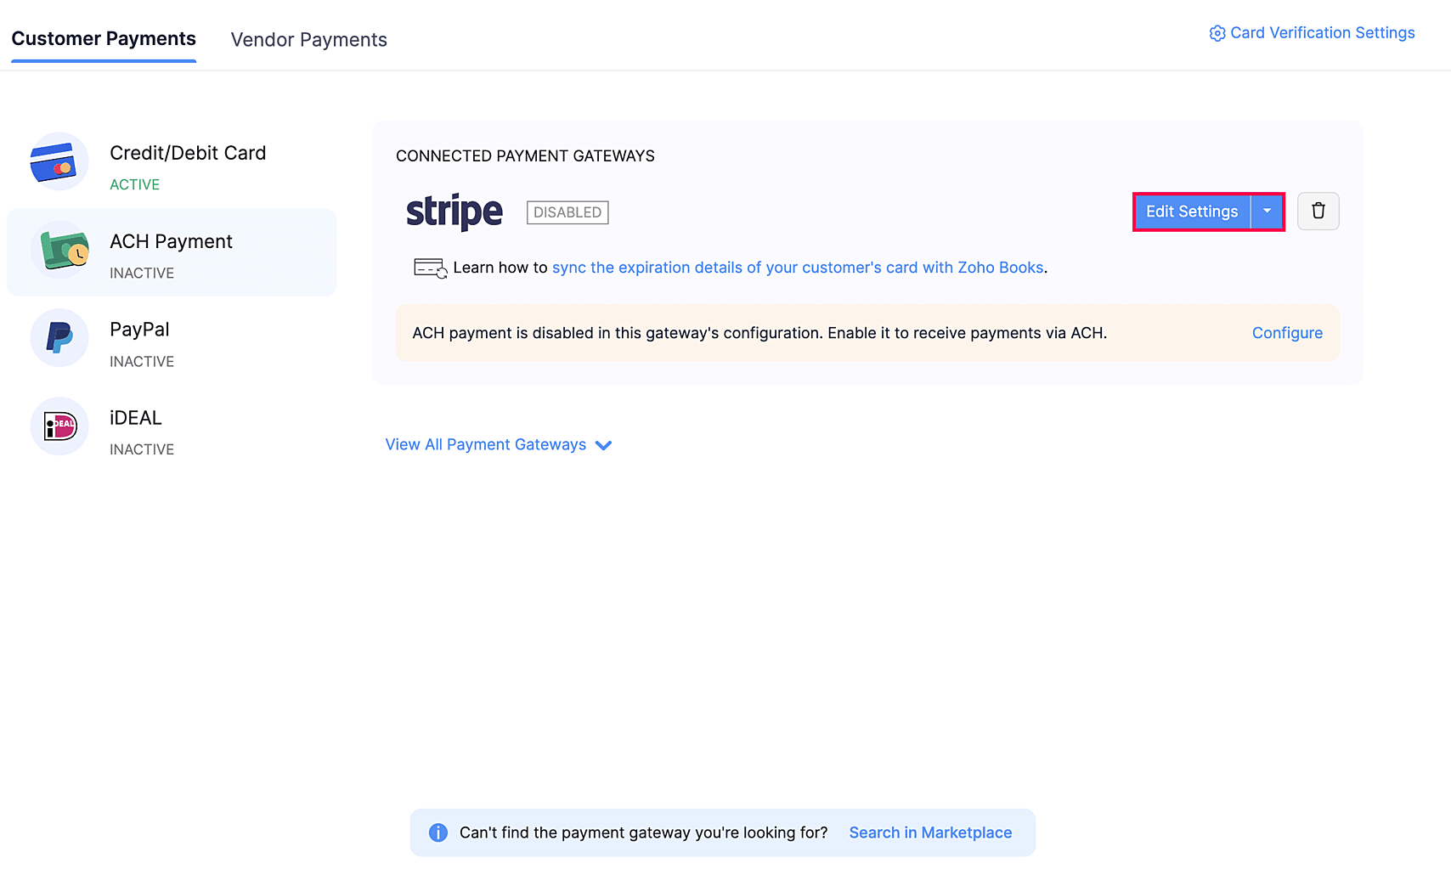Click the Stripe logo
The height and width of the screenshot is (886, 1451).
[454, 212]
